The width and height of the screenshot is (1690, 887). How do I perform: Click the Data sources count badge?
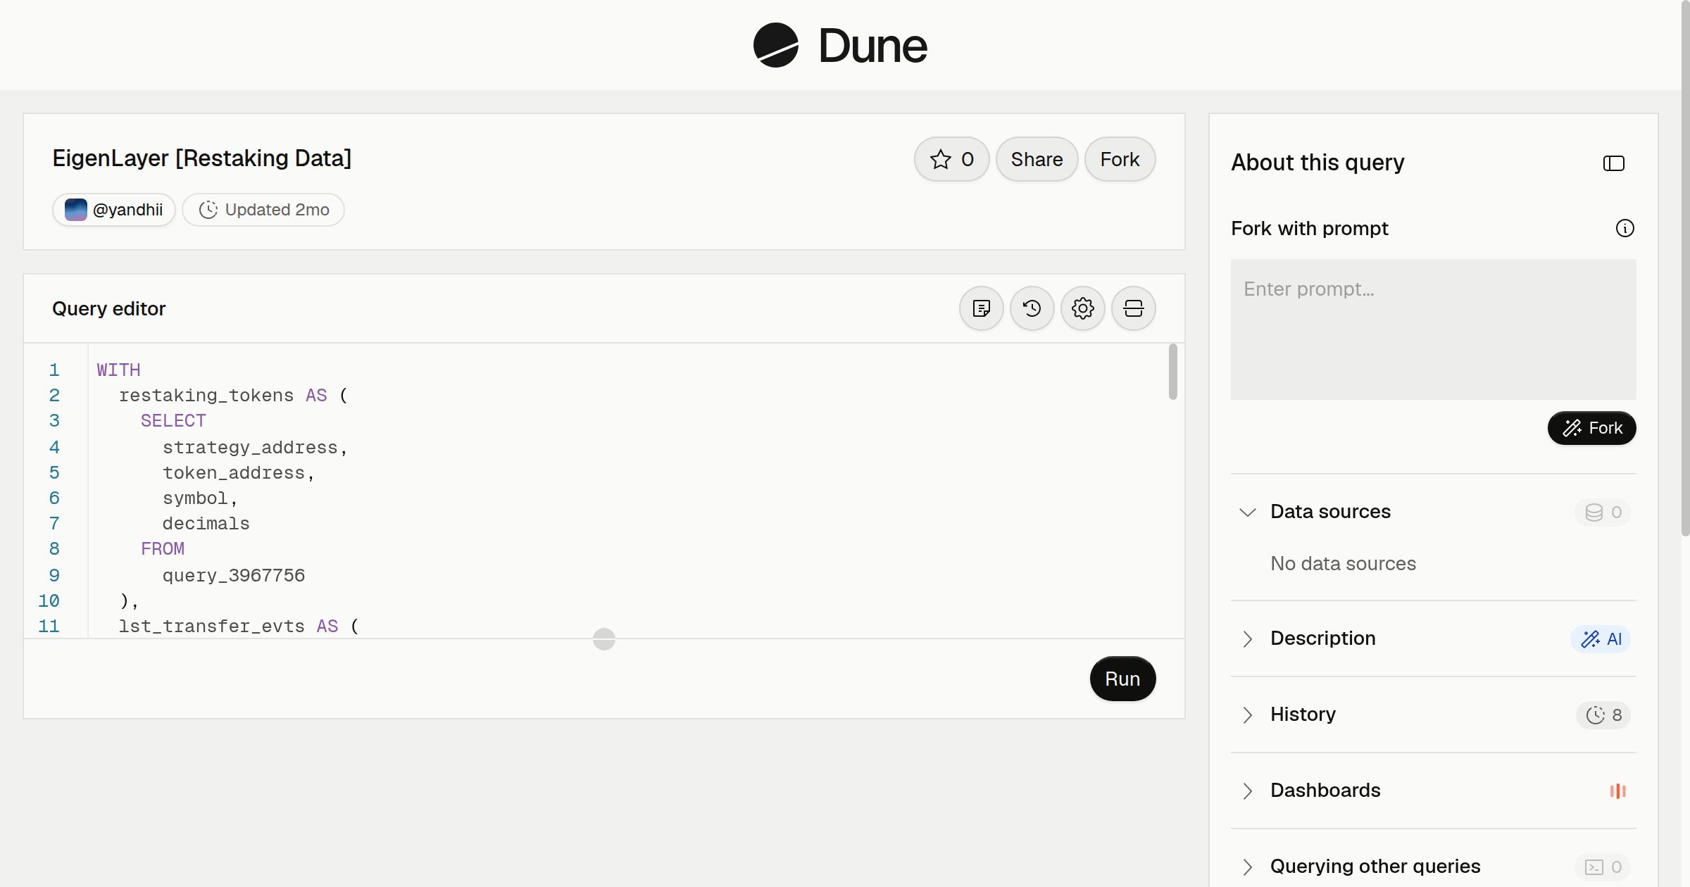coord(1603,512)
